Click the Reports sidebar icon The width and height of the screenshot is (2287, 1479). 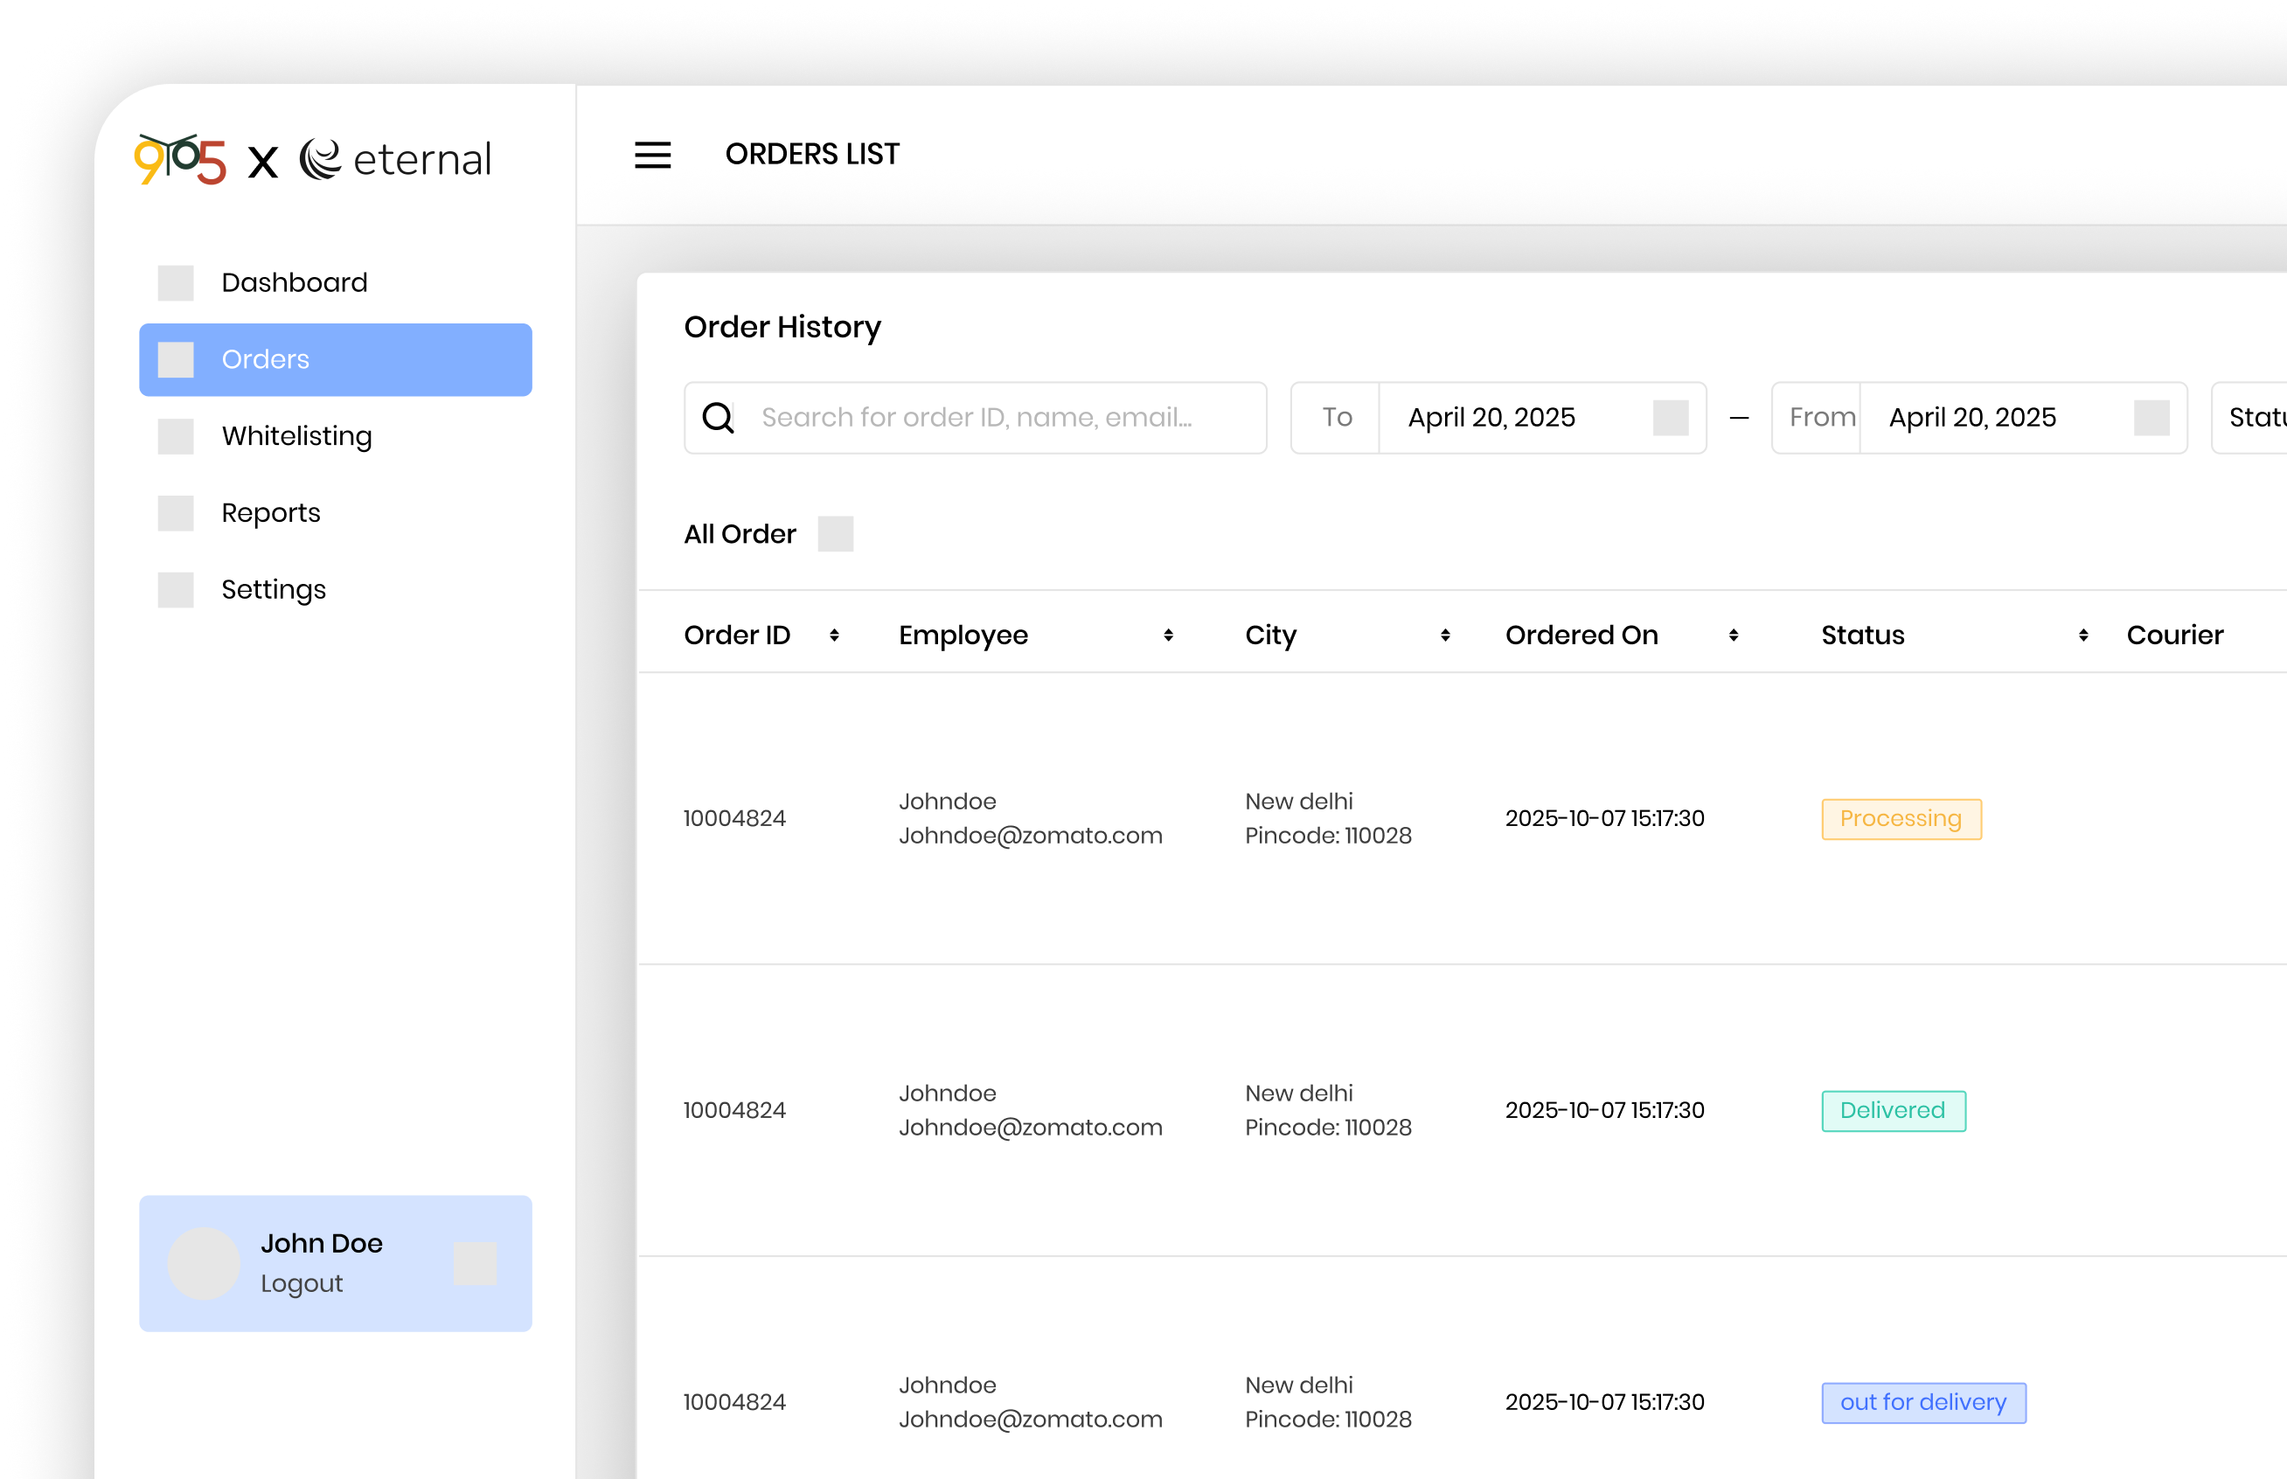[x=176, y=514]
